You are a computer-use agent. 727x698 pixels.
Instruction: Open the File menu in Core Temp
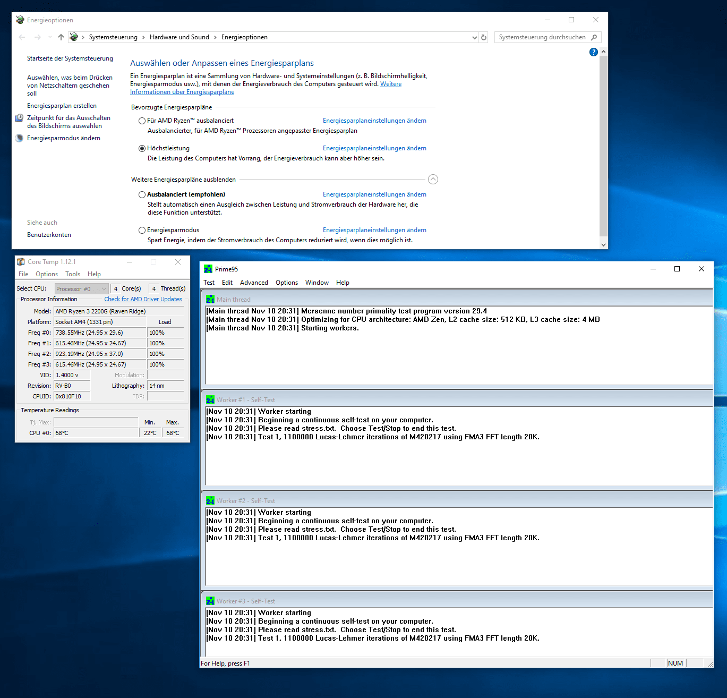23,274
